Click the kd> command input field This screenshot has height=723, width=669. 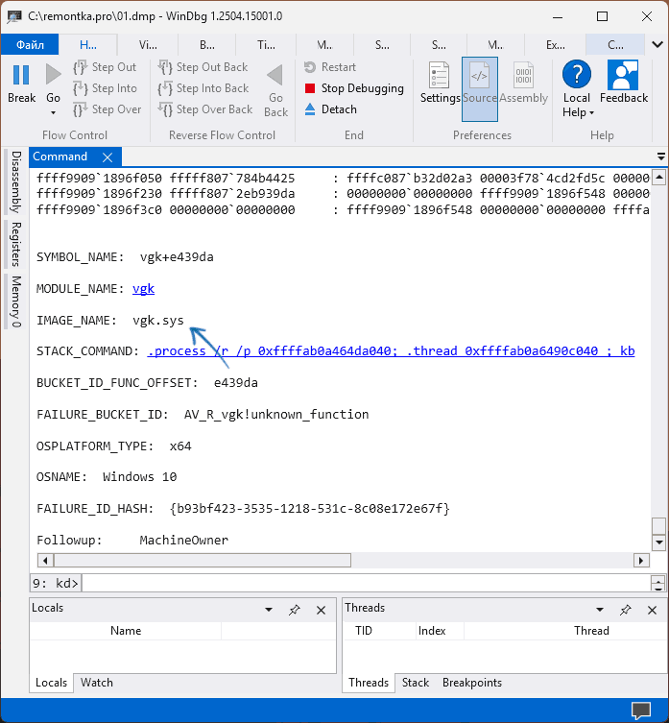point(366,583)
